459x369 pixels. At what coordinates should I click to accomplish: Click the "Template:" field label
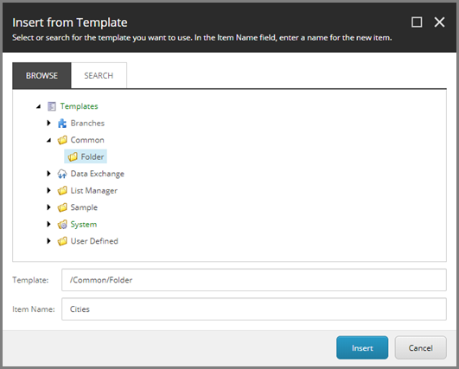pos(30,280)
